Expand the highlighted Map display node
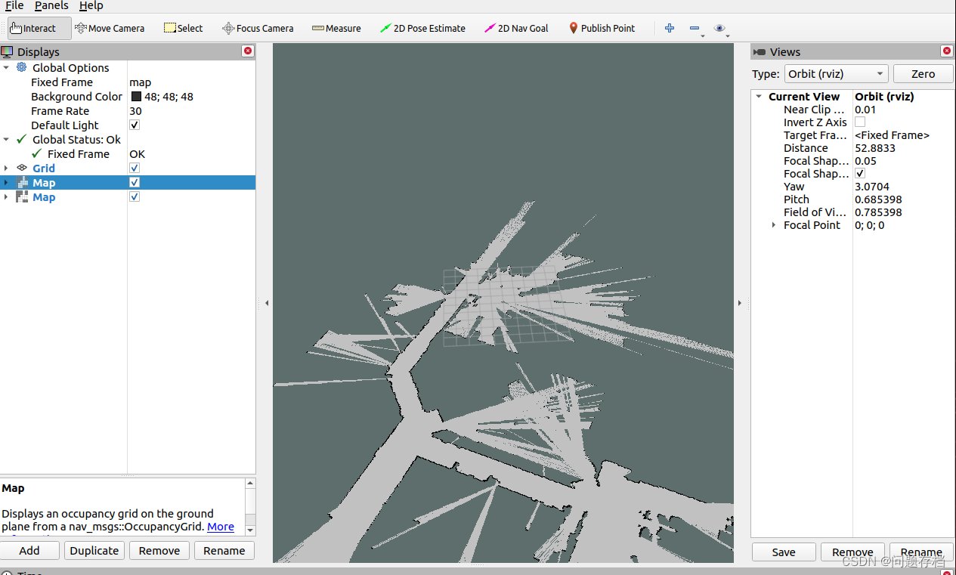Screen dimensions: 956x575 point(6,182)
